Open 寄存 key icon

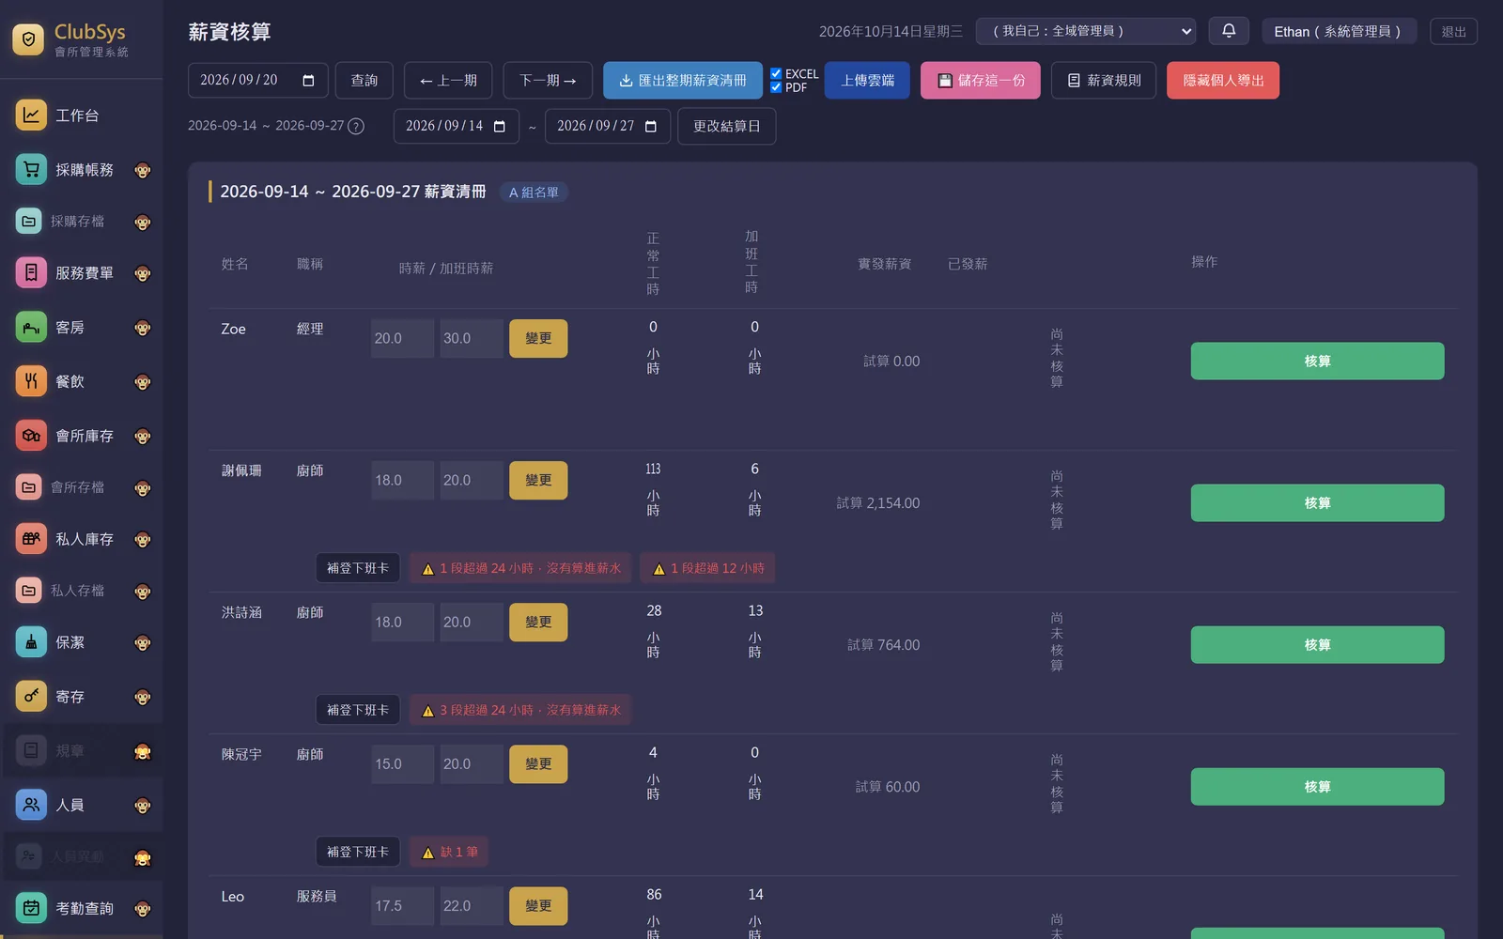(31, 697)
